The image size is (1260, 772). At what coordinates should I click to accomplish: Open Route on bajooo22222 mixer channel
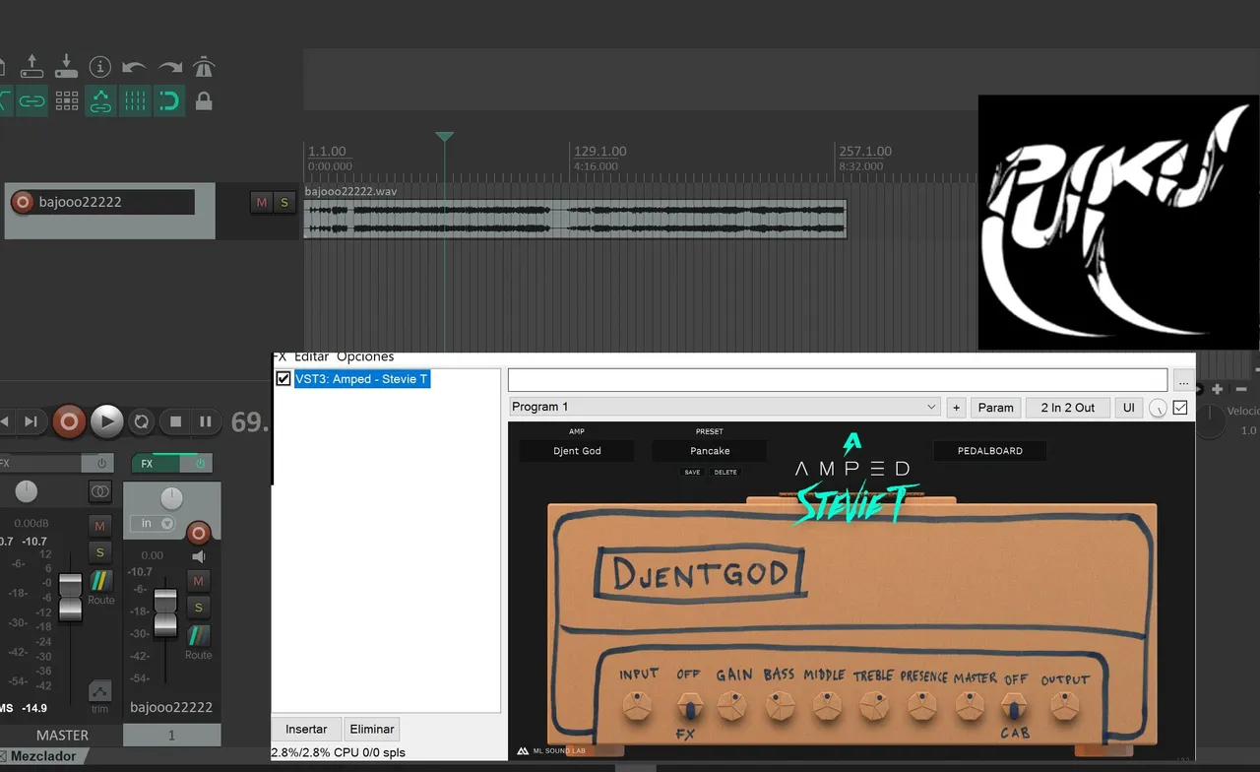199,642
